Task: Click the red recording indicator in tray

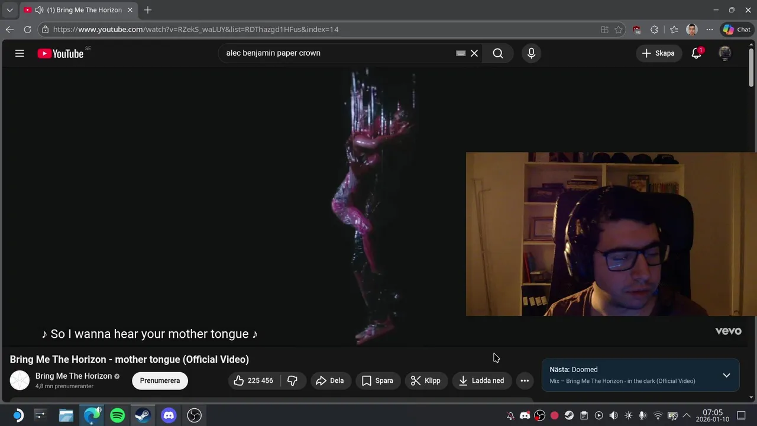Action: pyautogui.click(x=554, y=415)
